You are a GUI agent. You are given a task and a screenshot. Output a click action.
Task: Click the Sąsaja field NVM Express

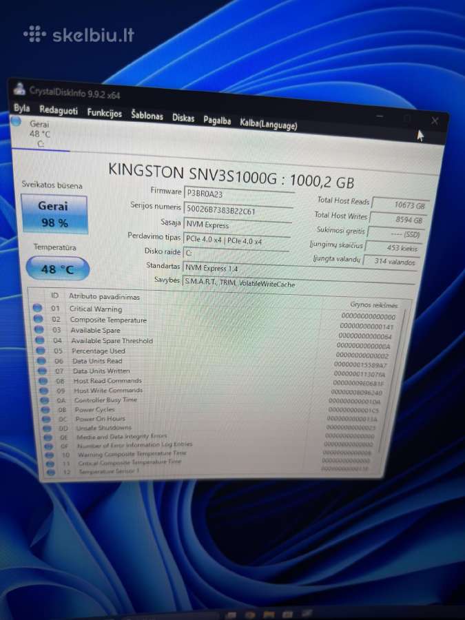pyautogui.click(x=237, y=225)
